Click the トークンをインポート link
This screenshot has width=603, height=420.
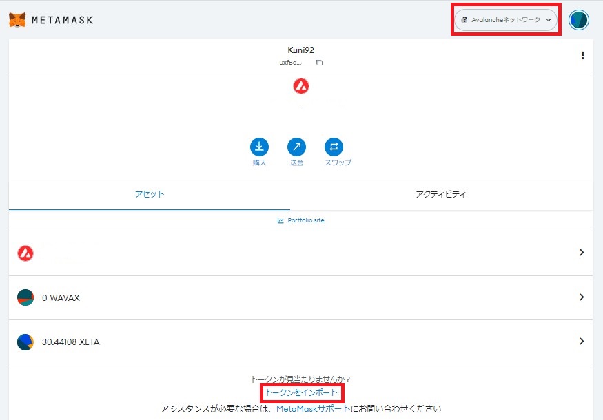point(302,392)
